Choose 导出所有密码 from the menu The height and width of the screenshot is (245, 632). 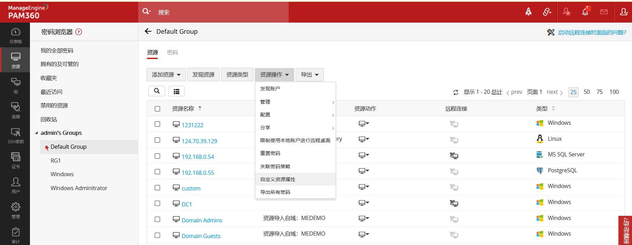[295, 192]
